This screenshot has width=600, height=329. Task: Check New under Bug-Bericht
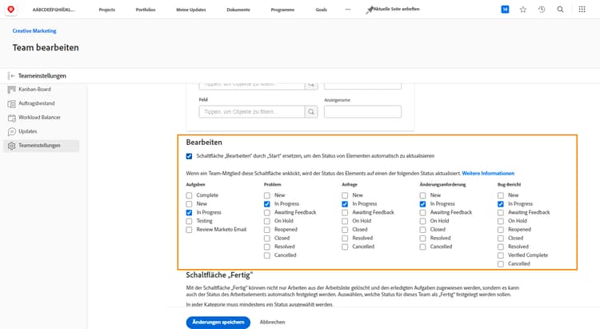(x=501, y=195)
